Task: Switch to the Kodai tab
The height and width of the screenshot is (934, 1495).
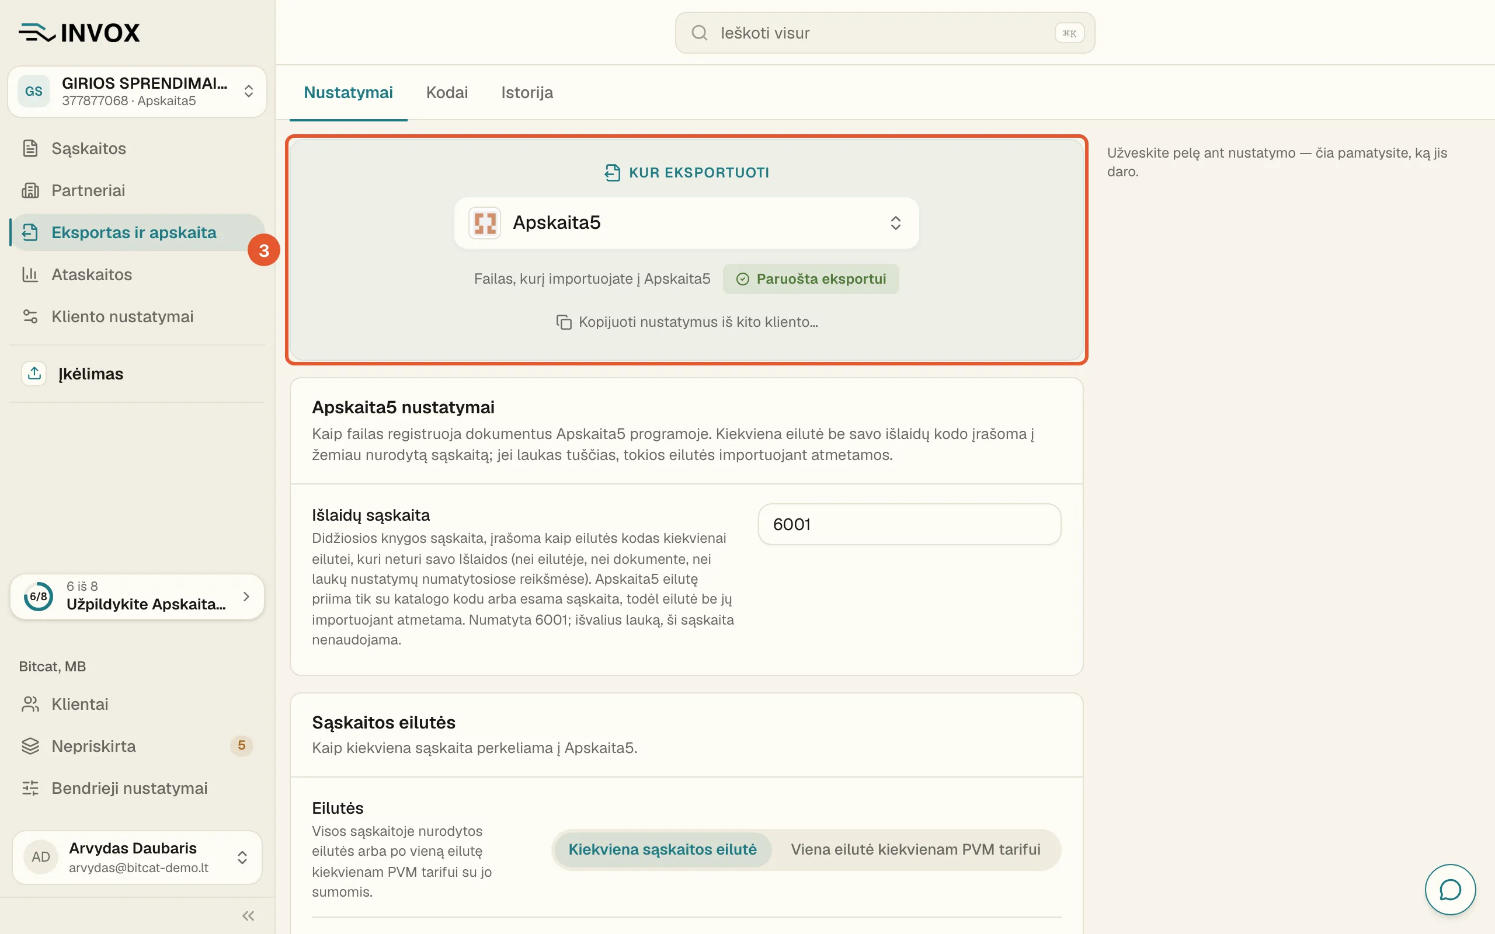Action: point(447,93)
